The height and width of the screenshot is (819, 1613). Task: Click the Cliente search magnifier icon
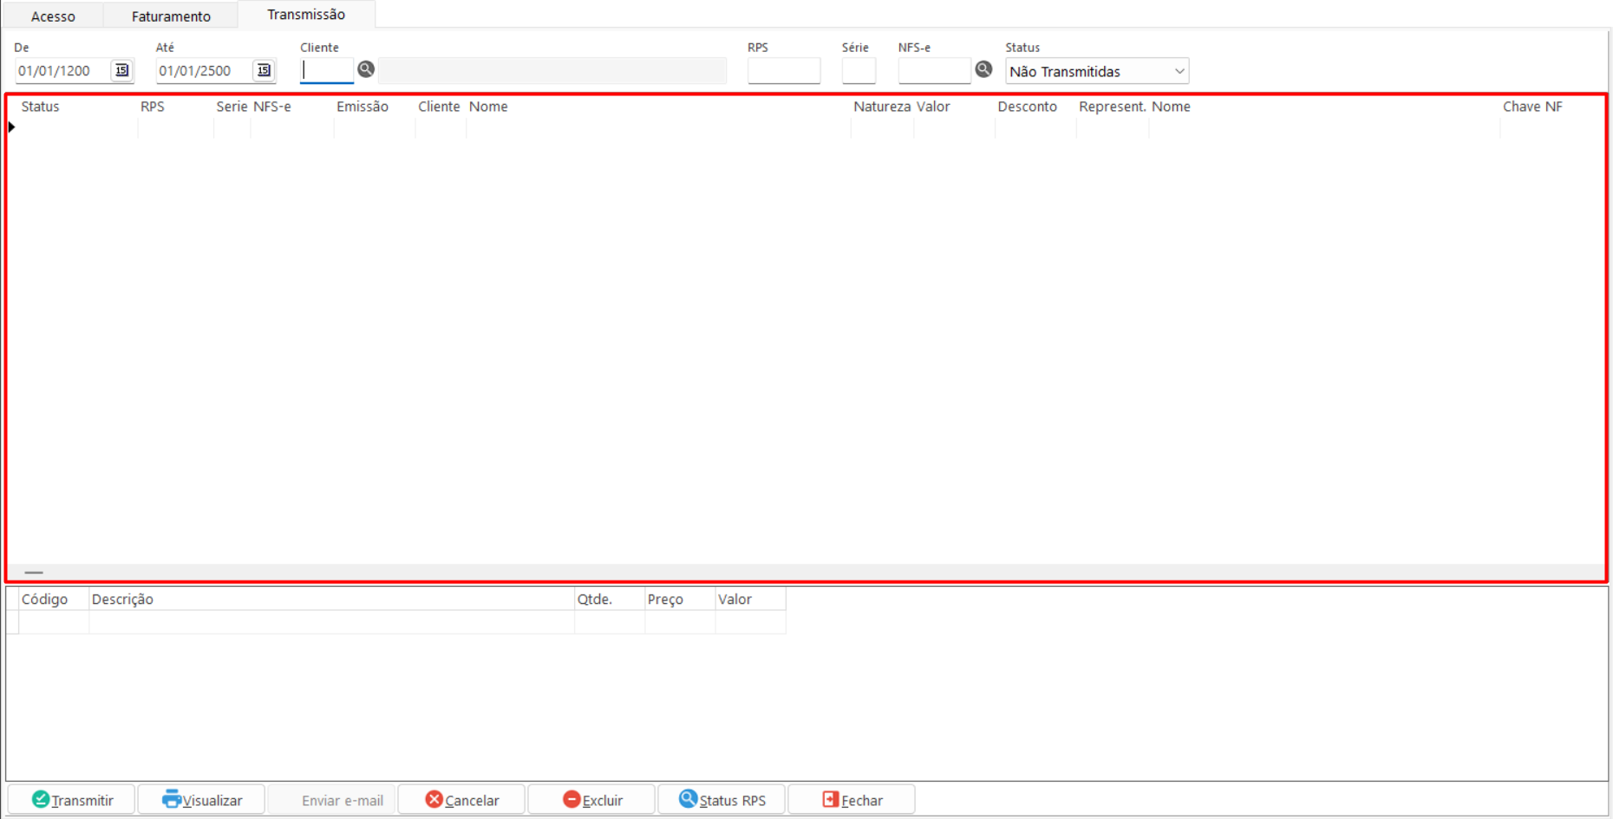pyautogui.click(x=366, y=70)
